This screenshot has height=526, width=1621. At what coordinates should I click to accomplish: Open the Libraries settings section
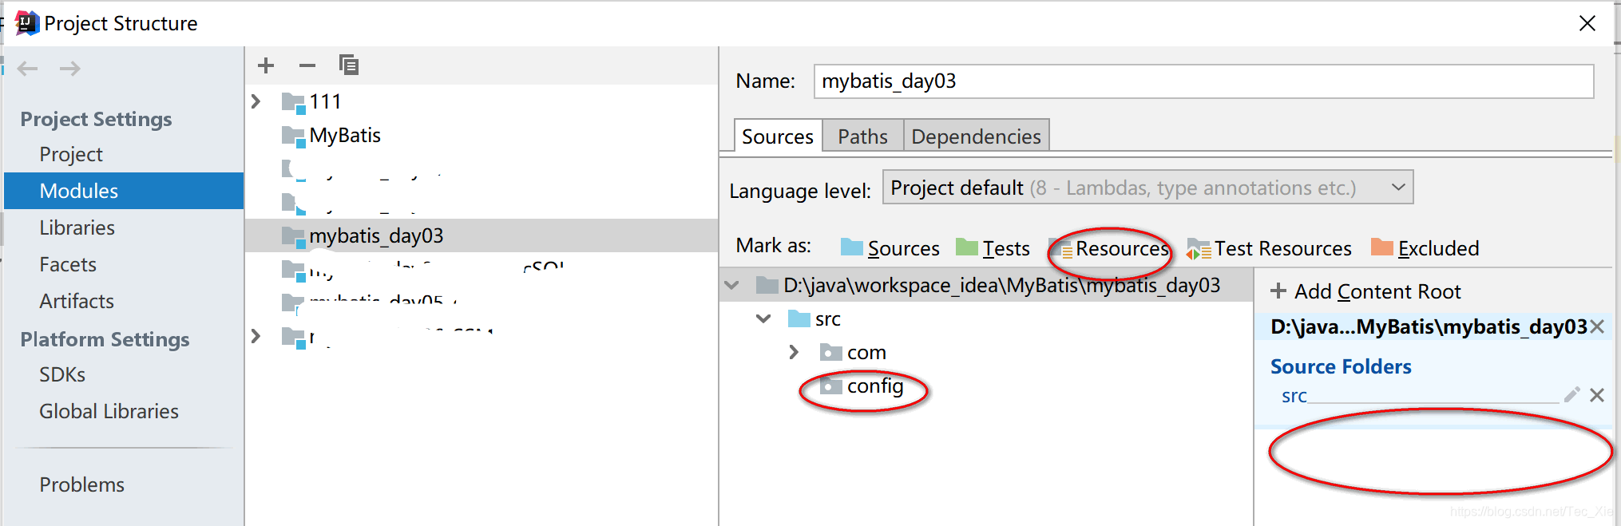(77, 227)
